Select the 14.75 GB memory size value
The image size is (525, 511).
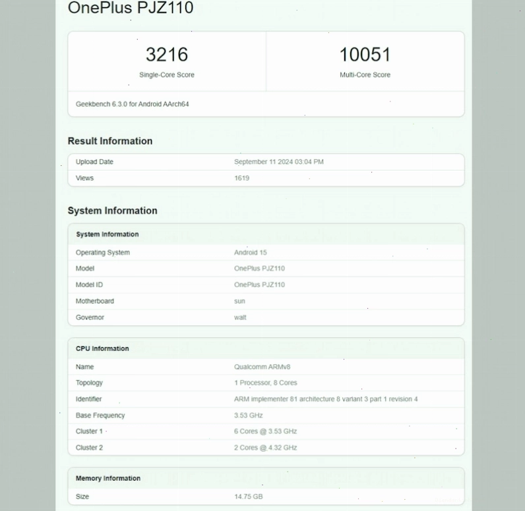point(249,497)
